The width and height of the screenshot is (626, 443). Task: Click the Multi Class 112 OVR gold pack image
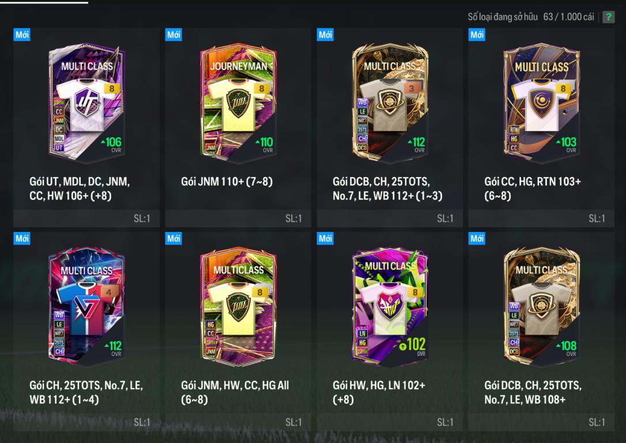390,104
